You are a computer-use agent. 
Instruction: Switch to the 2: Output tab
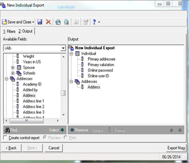[25, 31]
